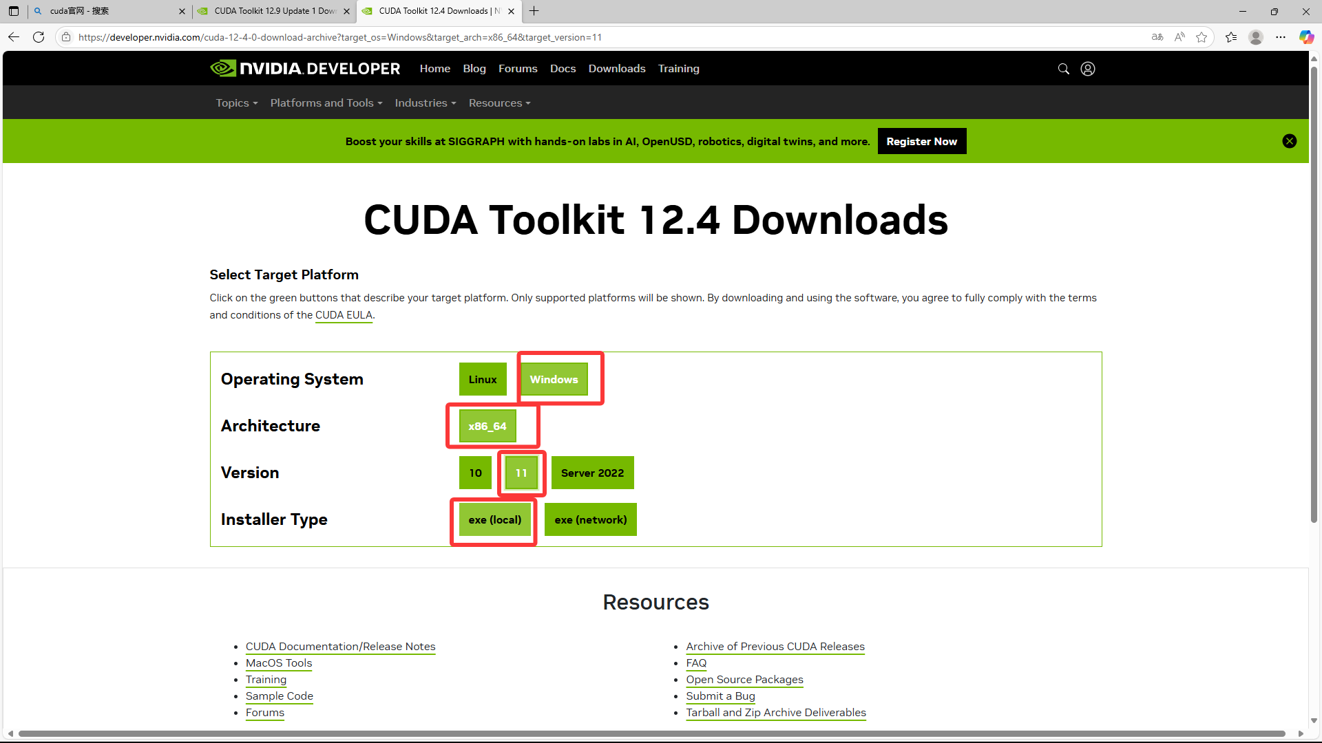
Task: Open the favorites list icon
Action: pos(1231,37)
